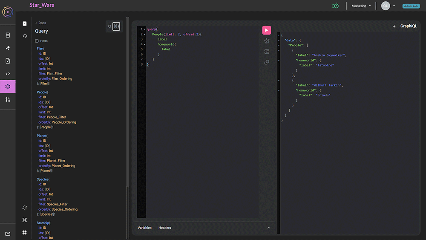The width and height of the screenshot is (426, 240).
Task: Open the Planet_Ordering type link
Action: (x=63, y=166)
